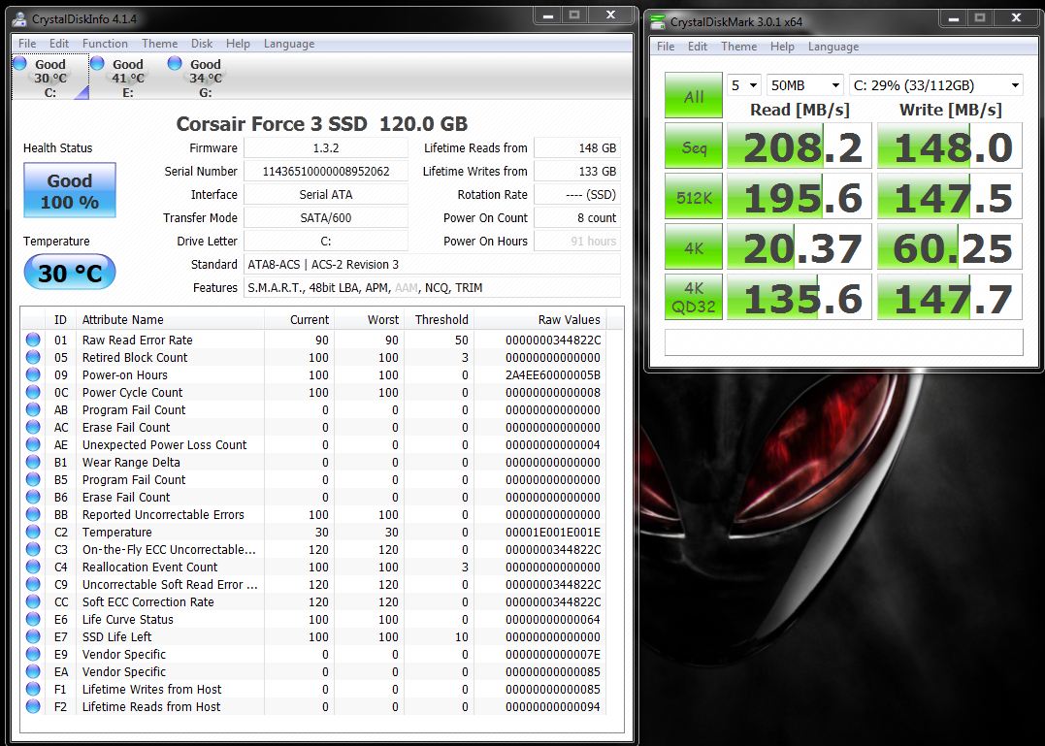Open the test size dropdown showing 50MB

pyautogui.click(x=805, y=85)
